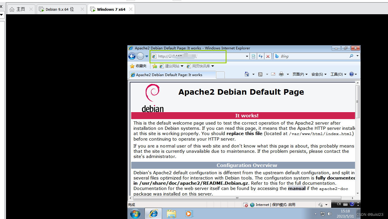Close the Debian 9.x 64 位 tab
Viewport: 388px width, 219px height.
point(82,9)
